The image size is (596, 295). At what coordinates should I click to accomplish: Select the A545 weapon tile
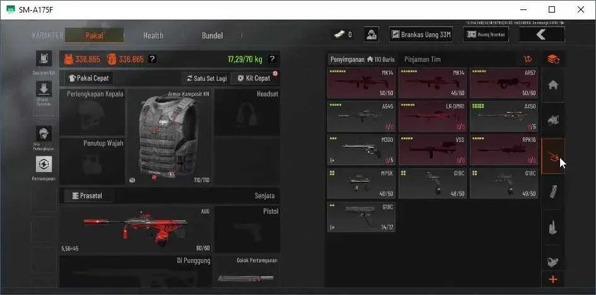point(361,117)
